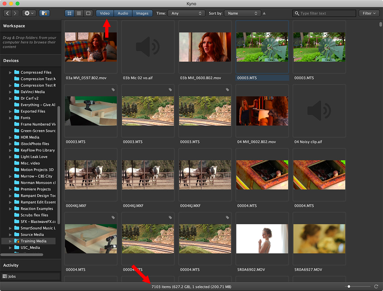Click the tag icon on the 00003.MTS drill clip
Image resolution: width=383 pixels, height=291 pixels.
(113, 90)
